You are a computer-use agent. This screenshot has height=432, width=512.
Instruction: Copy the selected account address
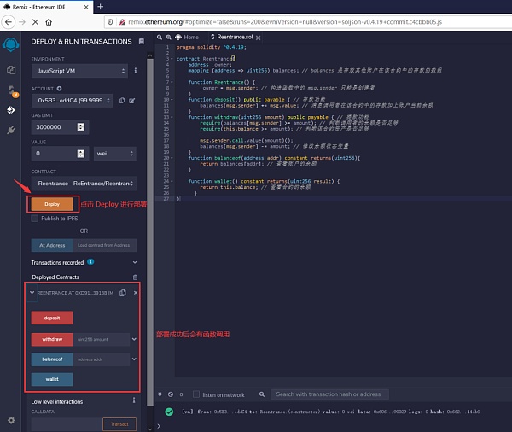coord(122,101)
